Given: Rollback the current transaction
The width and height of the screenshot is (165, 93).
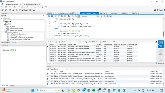Looking at the screenshot, I should (76, 16).
